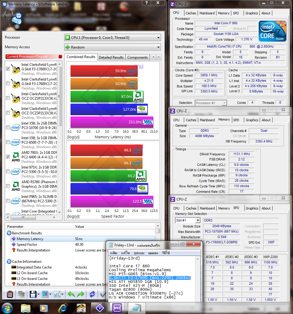Screen dimensions: 293x314
Task: Open the Processor CPU 1 dropdown
Action: pyautogui.click(x=113, y=37)
